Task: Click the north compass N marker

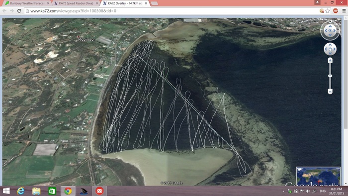Action: click(330, 21)
